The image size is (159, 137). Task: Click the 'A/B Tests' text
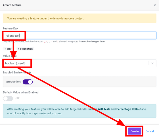pyautogui.click(x=104, y=109)
